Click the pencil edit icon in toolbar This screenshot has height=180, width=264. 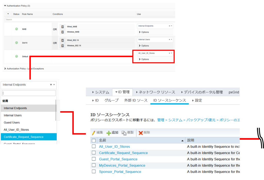pos(94,133)
